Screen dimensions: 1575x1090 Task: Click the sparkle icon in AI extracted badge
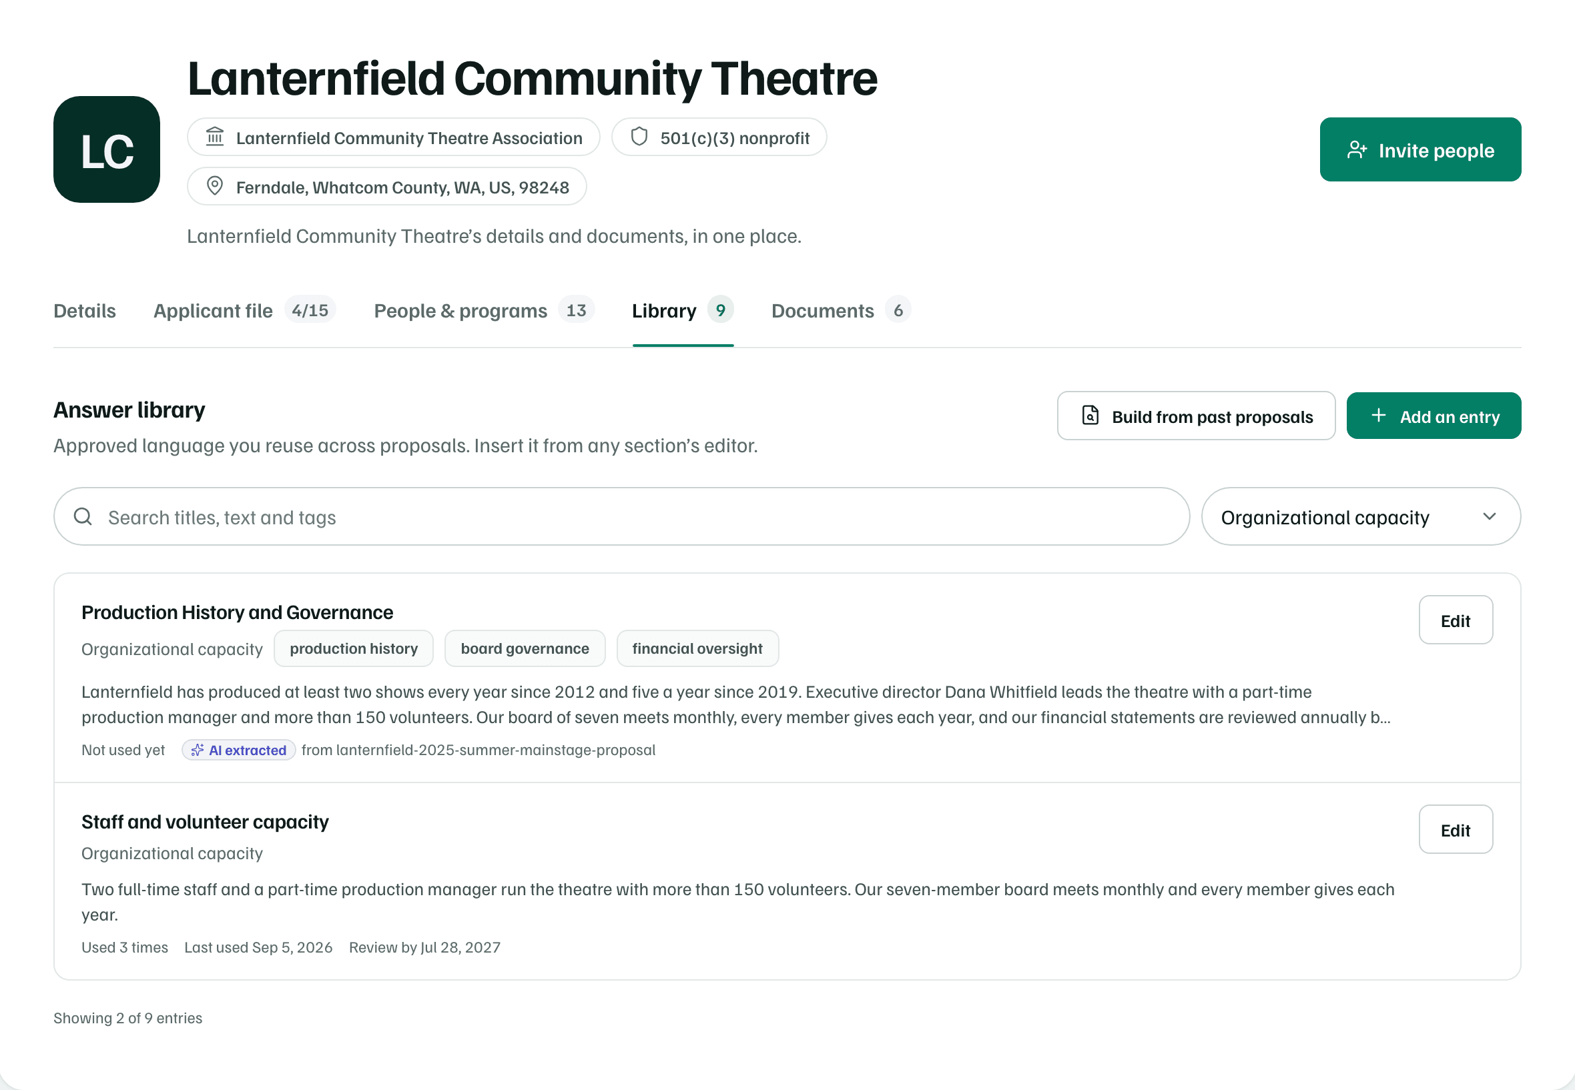click(x=198, y=750)
